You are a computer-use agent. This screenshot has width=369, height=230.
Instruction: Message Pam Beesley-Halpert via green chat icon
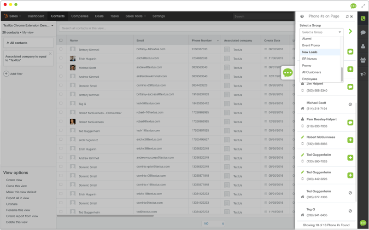[350, 122]
